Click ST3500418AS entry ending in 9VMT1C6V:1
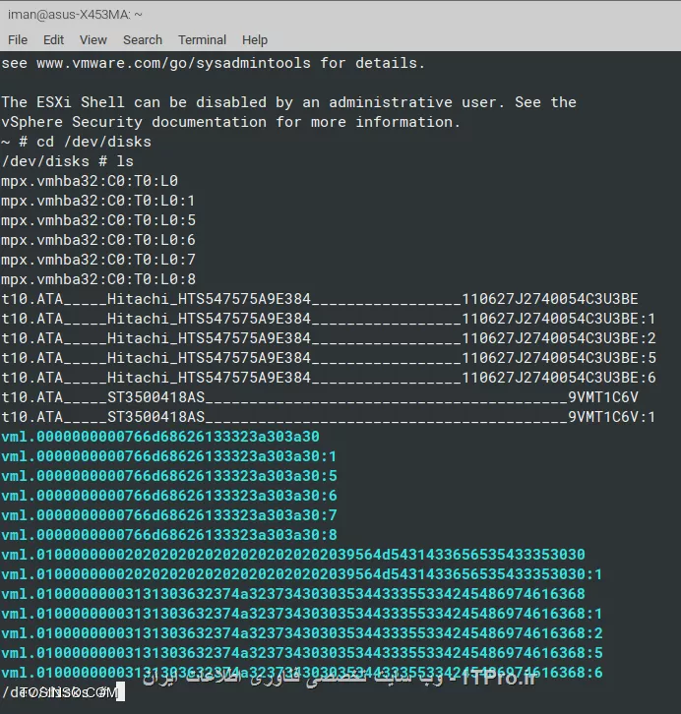Viewport: 681px width, 714px height. (x=329, y=417)
